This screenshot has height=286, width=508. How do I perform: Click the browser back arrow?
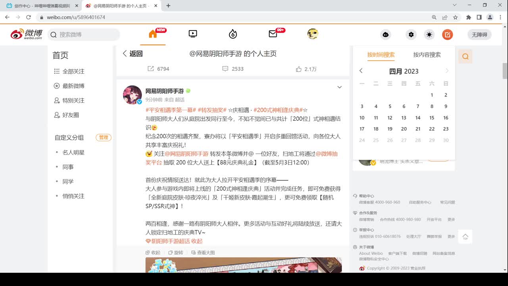(x=7, y=17)
